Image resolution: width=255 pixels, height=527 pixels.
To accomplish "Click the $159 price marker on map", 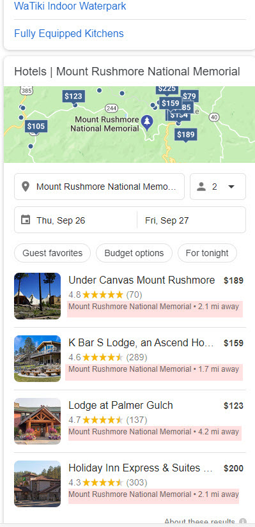I will [x=171, y=103].
